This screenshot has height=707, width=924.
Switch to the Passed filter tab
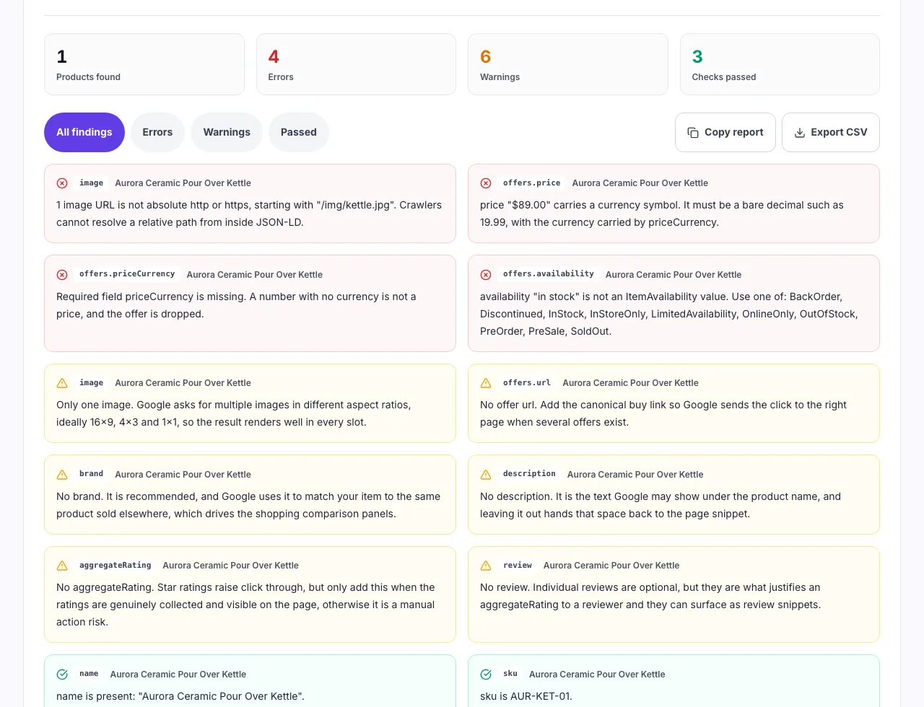299,132
